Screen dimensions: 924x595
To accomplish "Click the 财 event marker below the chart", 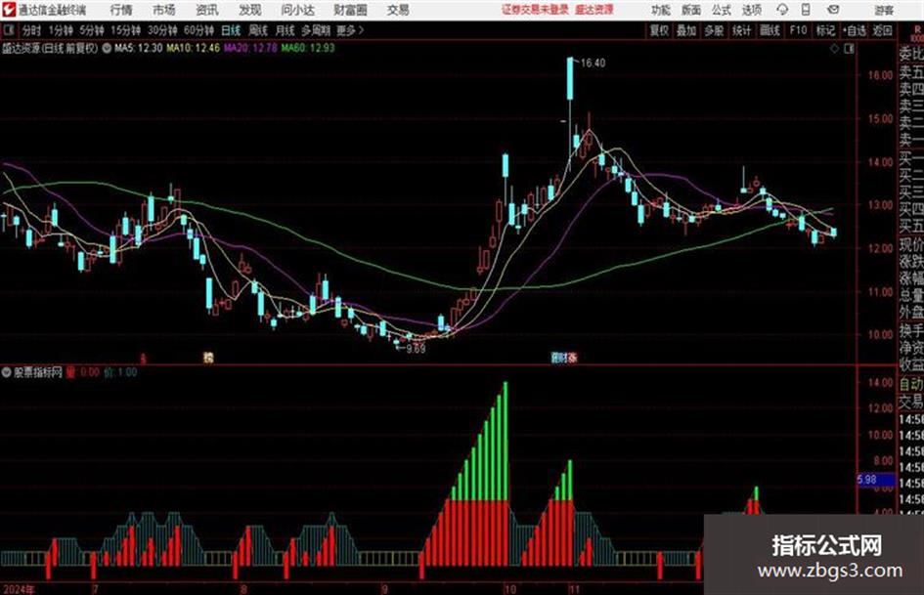I will point(564,357).
